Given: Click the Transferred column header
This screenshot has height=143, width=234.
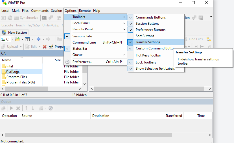Looking at the screenshot, I should point(172,116).
